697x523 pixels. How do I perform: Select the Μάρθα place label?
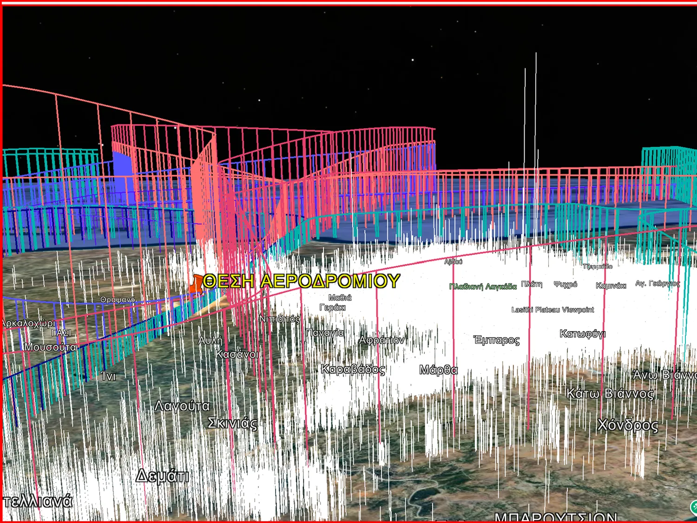click(x=438, y=370)
